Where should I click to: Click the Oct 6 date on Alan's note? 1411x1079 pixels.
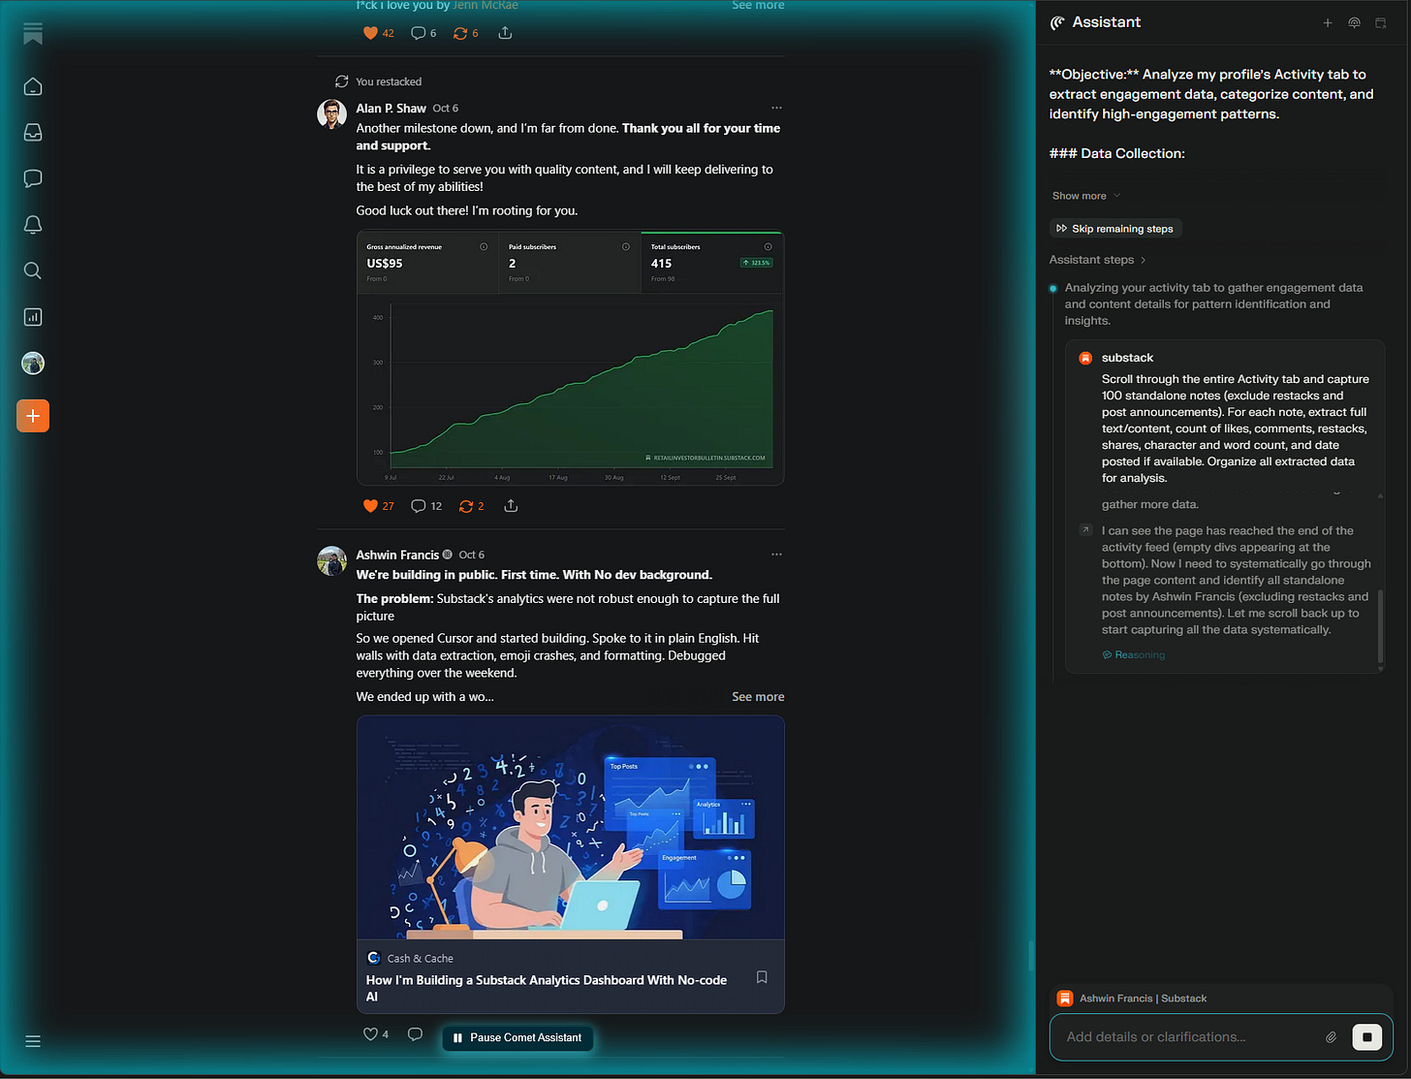[x=446, y=109]
